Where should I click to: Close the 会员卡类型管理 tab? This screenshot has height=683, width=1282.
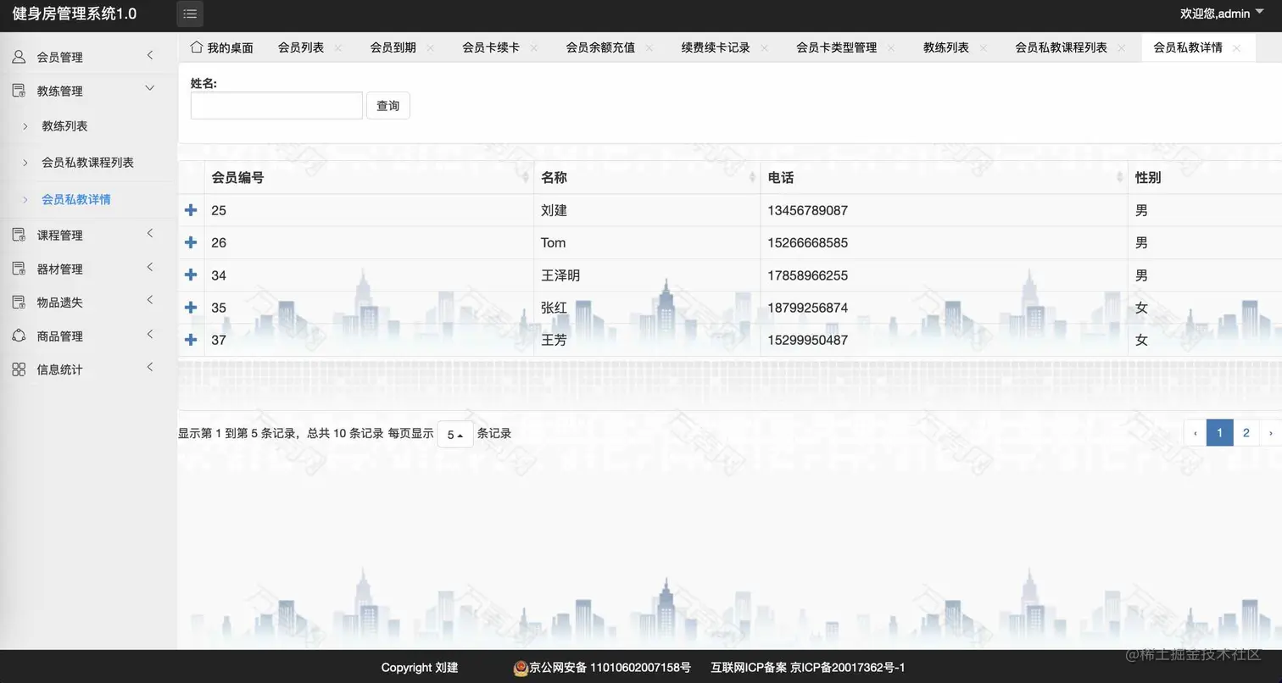891,48
